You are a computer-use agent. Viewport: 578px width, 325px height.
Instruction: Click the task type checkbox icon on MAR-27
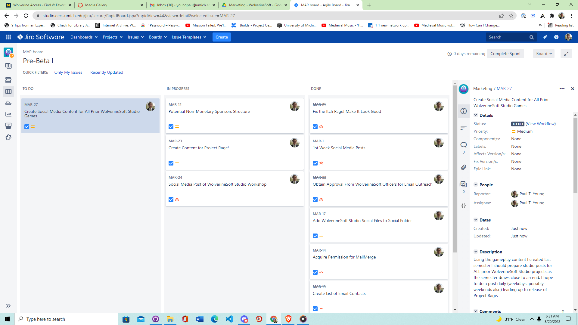[x=27, y=127]
